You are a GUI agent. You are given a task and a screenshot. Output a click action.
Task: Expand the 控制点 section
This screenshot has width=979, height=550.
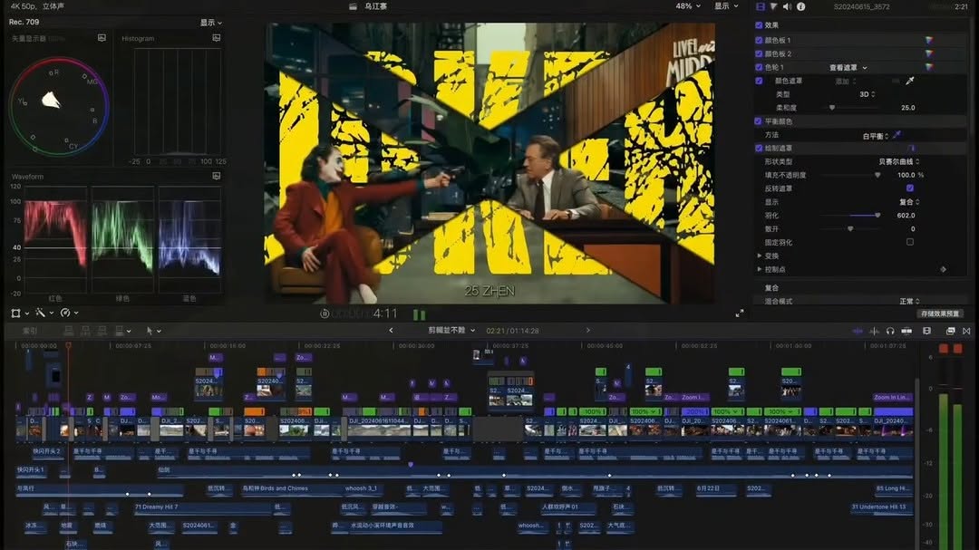point(760,269)
